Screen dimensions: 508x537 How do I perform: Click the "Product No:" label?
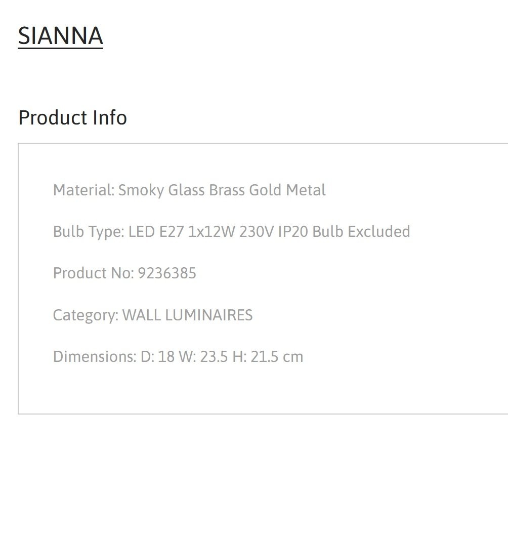(x=94, y=273)
